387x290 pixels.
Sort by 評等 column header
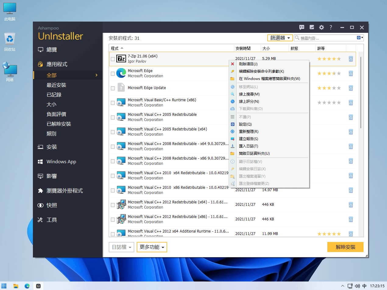click(x=331, y=48)
